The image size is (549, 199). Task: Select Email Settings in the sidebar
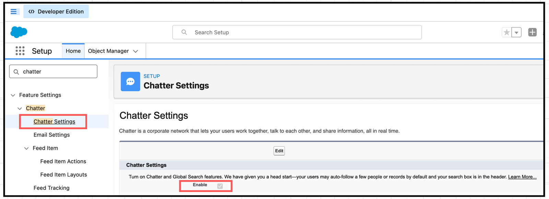pos(51,135)
